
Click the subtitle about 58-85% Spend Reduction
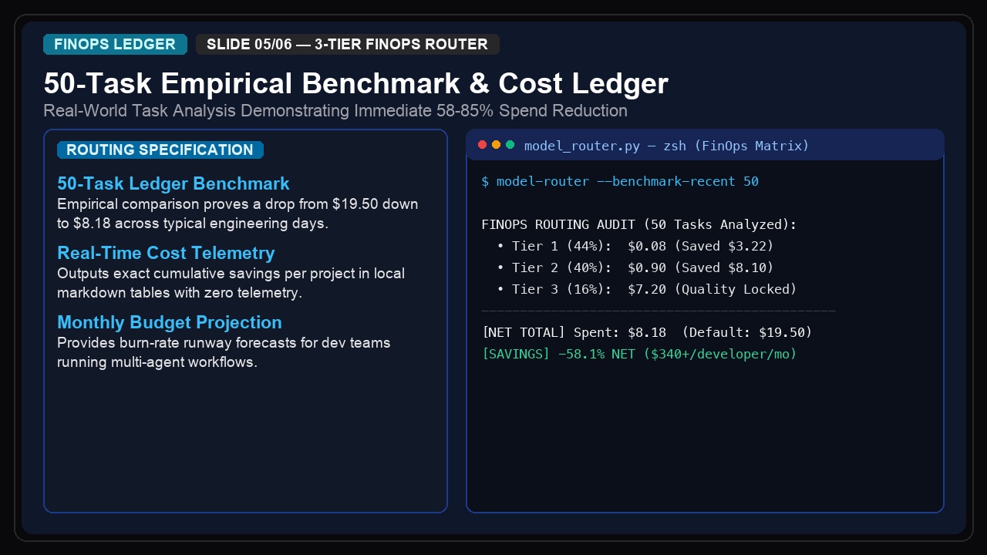335,110
